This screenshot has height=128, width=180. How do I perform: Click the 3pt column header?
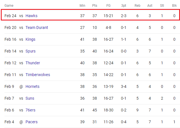[x=124, y=6]
